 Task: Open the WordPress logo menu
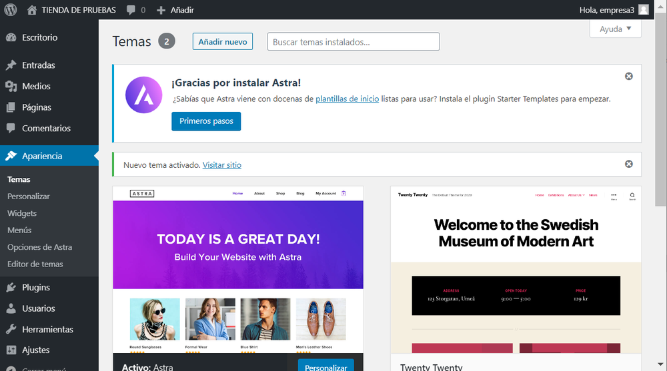10,9
